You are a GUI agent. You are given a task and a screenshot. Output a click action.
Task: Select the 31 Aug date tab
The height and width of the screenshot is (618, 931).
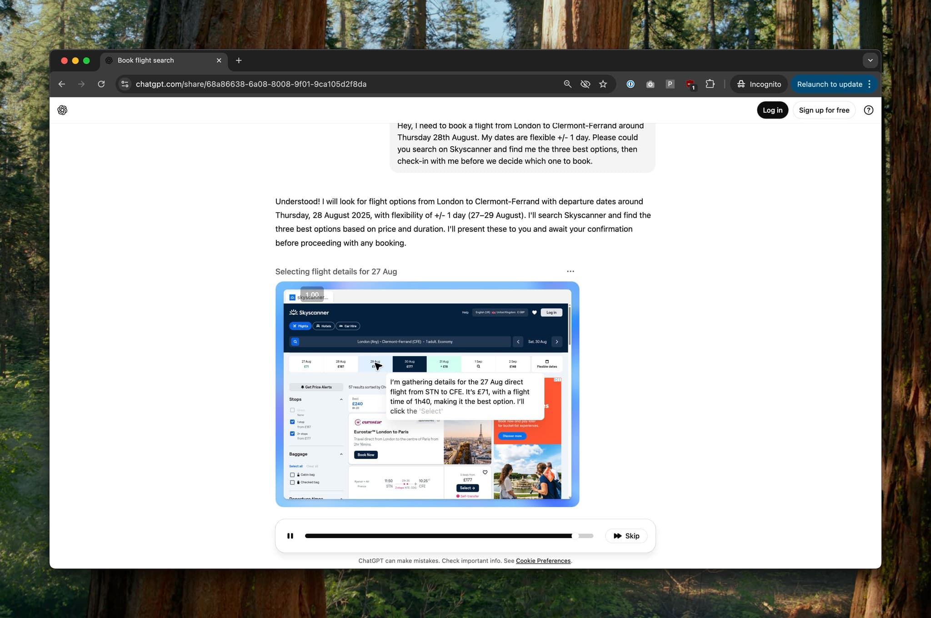coord(444,364)
